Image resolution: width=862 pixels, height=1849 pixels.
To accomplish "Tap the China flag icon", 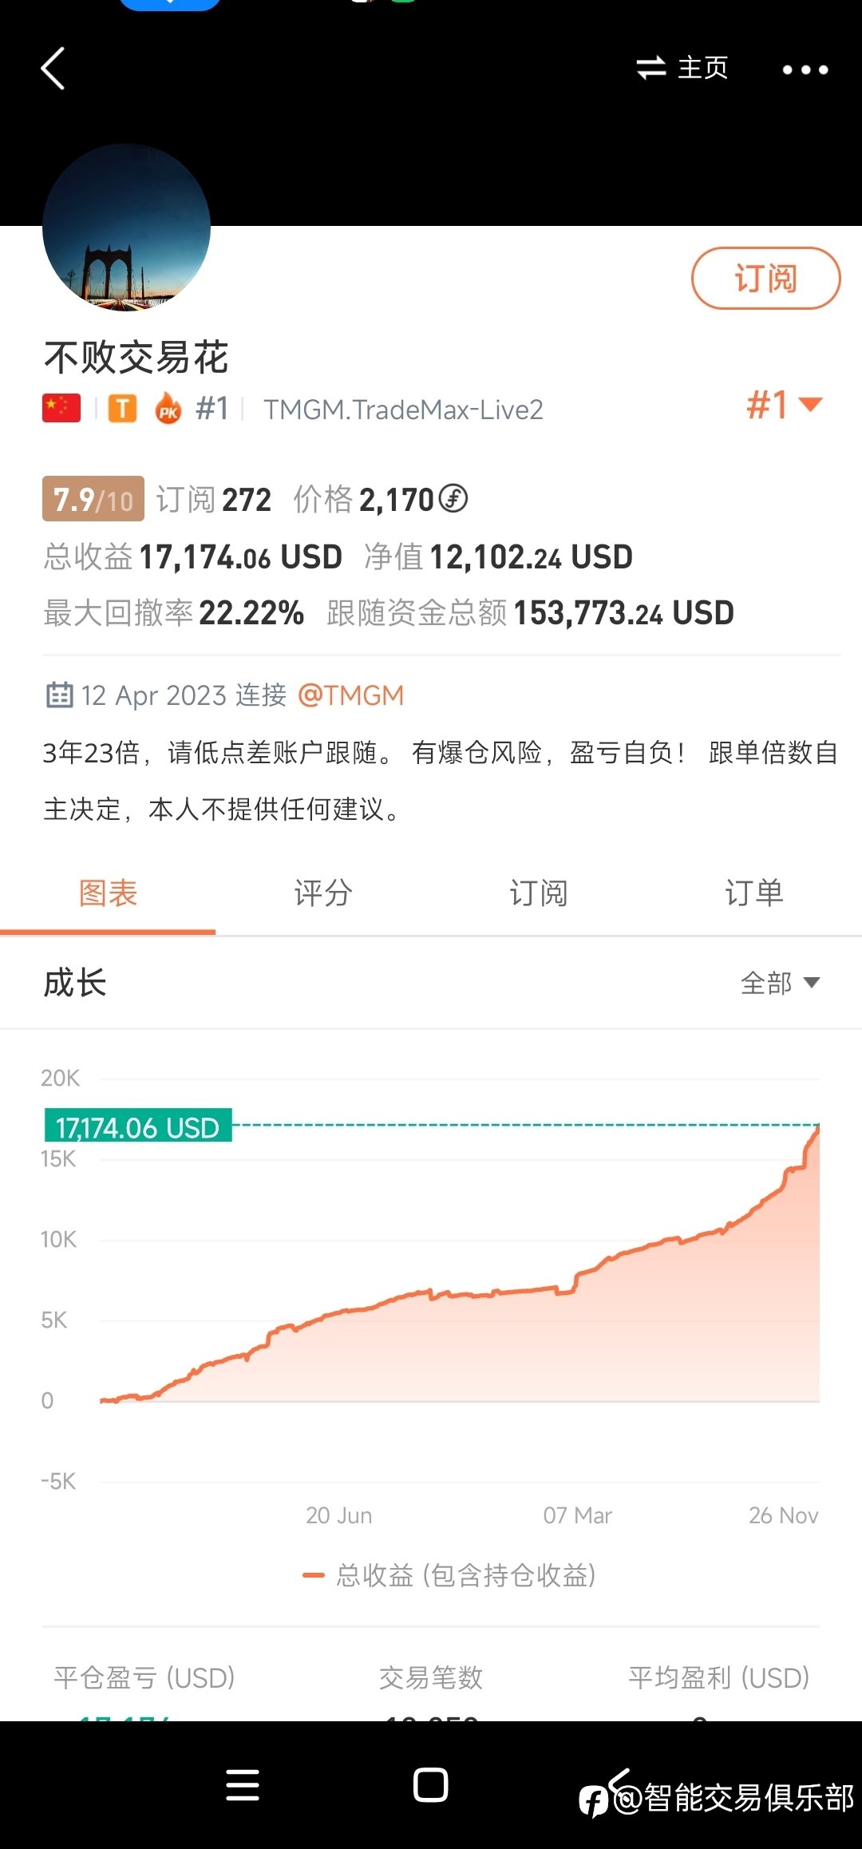I will 61,408.
